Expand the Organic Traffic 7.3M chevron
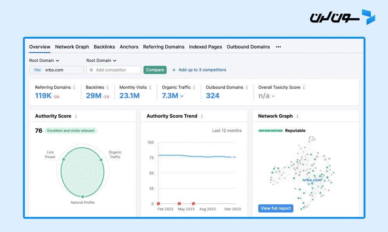 click(x=182, y=96)
